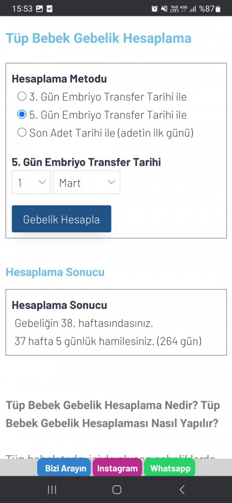Open the Whatsapp contact button
This screenshot has height=503, width=232.
click(x=169, y=468)
